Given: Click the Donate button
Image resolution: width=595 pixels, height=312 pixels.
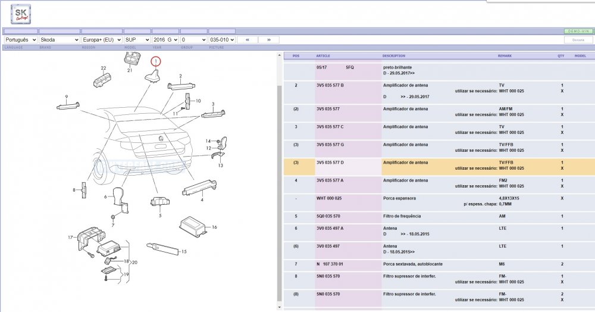Looking at the screenshot, I should tap(578, 40).
